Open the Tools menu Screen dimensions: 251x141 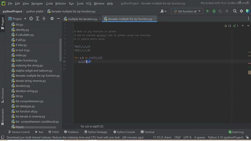coord(80,4)
